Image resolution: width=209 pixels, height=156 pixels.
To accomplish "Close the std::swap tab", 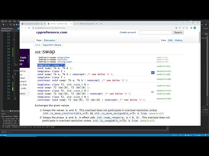I will click(x=71, y=24).
